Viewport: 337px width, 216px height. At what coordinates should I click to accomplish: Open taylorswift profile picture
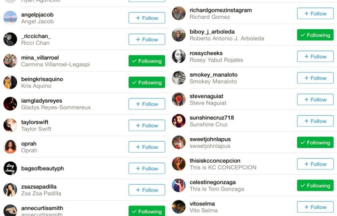[x=10, y=125]
